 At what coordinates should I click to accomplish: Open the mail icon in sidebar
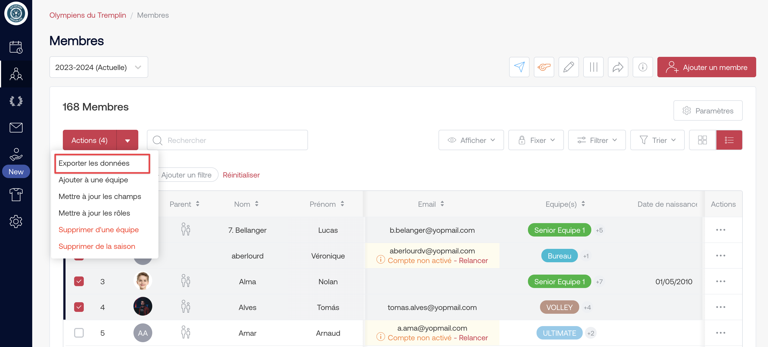click(16, 128)
